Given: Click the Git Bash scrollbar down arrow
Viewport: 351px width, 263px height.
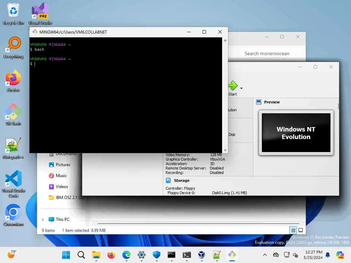Looking at the screenshot, I should (x=225, y=150).
